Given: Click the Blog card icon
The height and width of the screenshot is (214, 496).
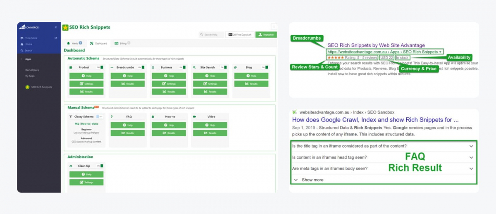Looking at the screenshot, I should click(x=236, y=67).
